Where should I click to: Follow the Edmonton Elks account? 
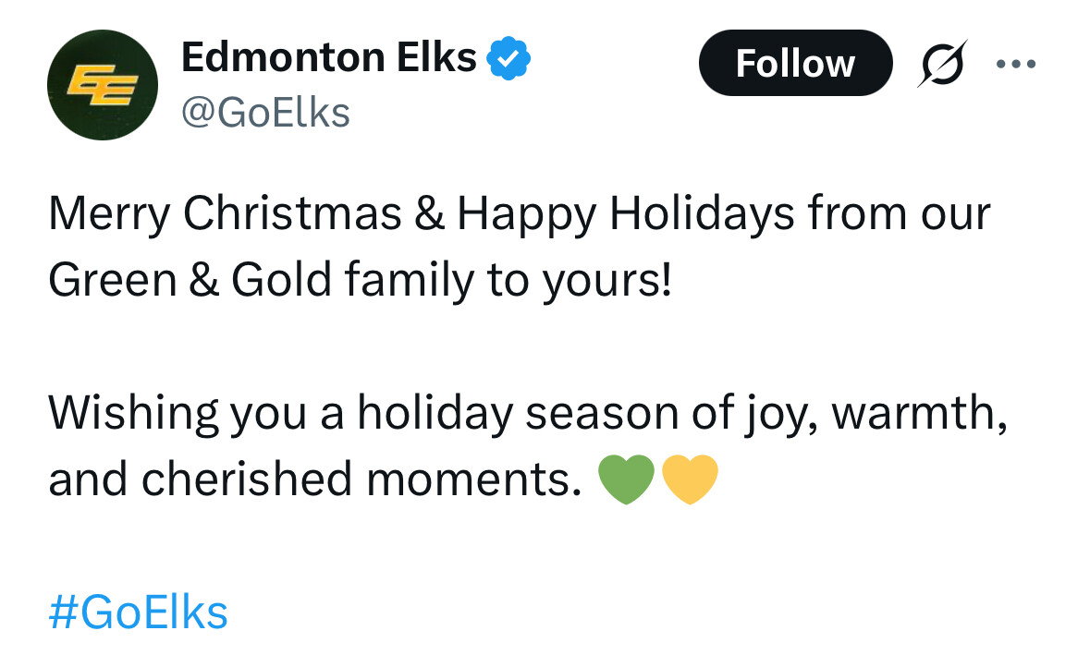(795, 64)
